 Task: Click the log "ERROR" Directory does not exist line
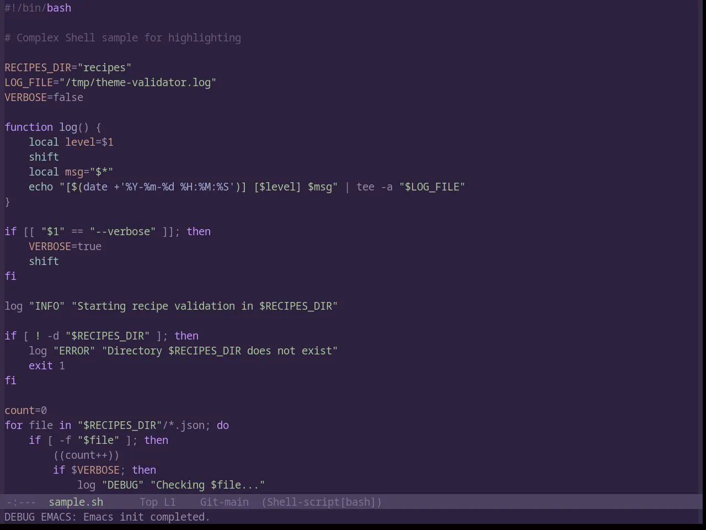tap(183, 351)
